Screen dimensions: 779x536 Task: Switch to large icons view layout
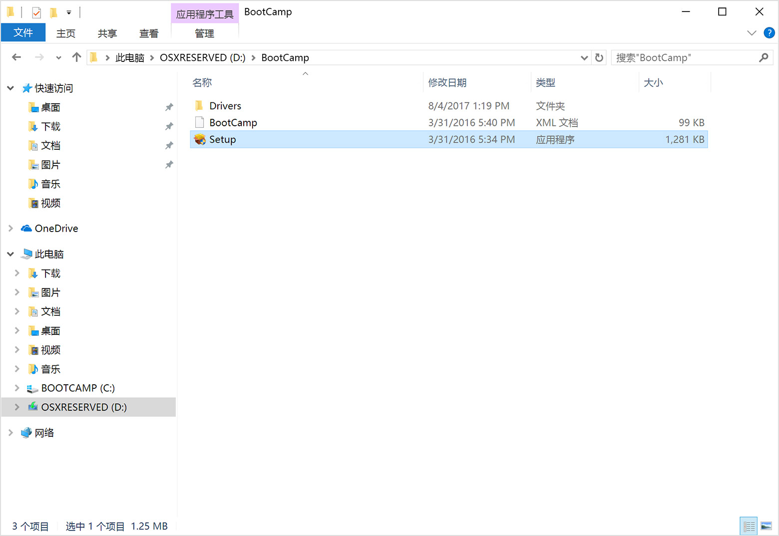point(767,526)
